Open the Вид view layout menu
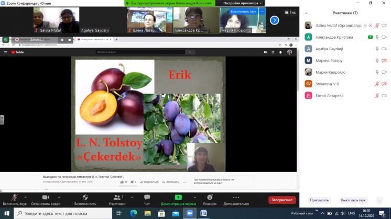The height and width of the screenshot is (219, 391). click(290, 12)
